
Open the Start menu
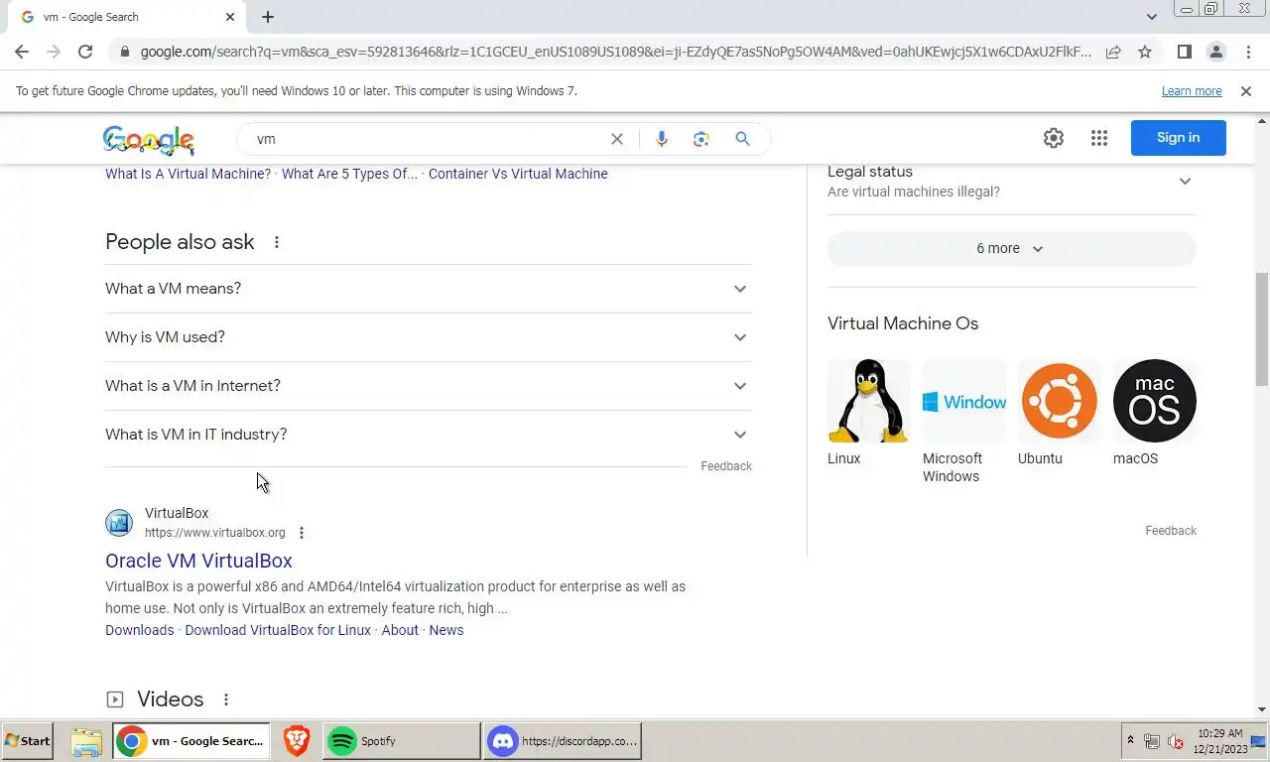click(x=28, y=741)
